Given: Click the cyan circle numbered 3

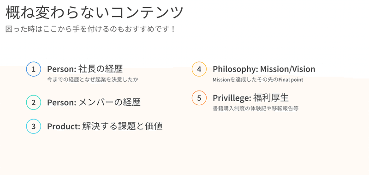Looking at the screenshot, I should 34,126.
